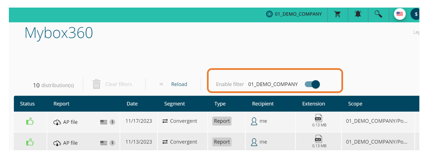Click recipient person icon, 11/13/2023 row

(x=254, y=142)
